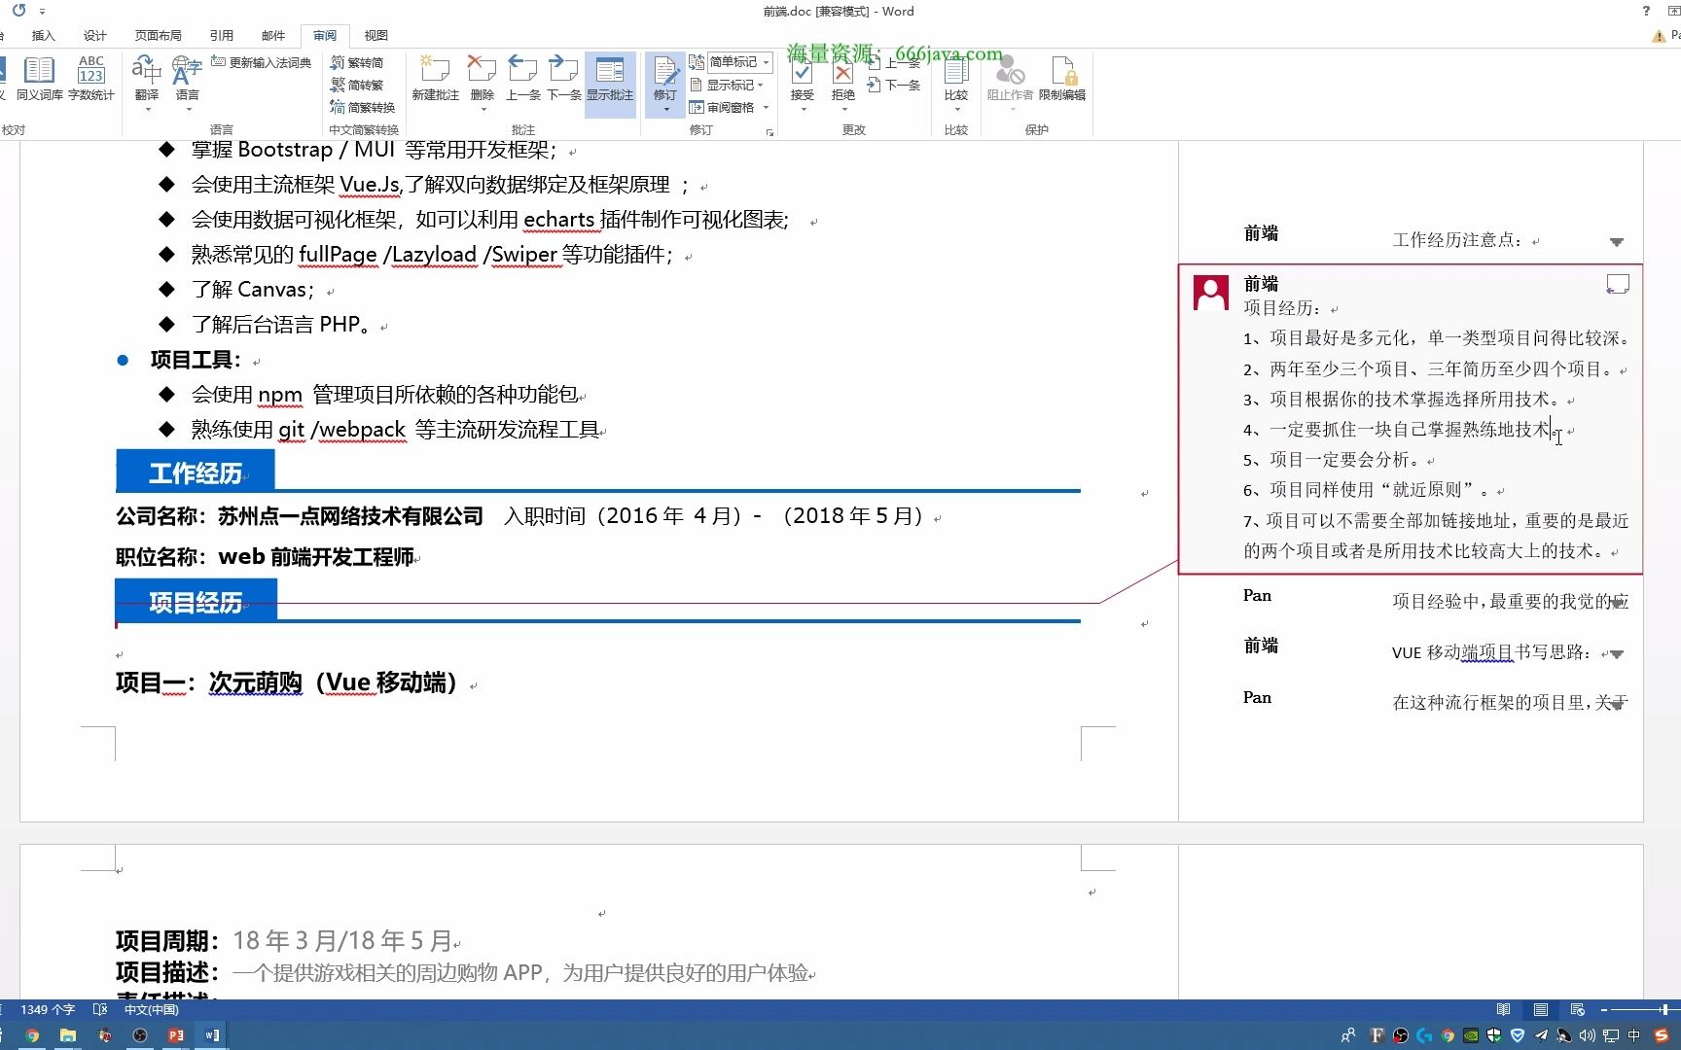The height and width of the screenshot is (1050, 1681).
Task: Add a new comment with 新建批注
Action: [435, 78]
